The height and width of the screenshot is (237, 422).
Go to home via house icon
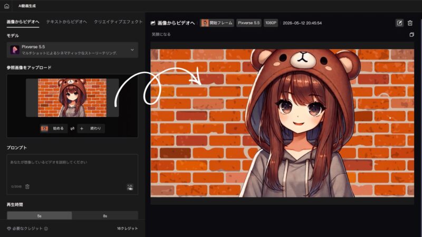pos(6,6)
